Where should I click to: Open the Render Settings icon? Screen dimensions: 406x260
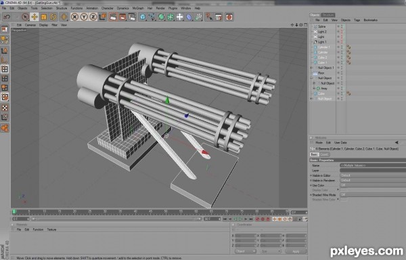click(x=132, y=17)
